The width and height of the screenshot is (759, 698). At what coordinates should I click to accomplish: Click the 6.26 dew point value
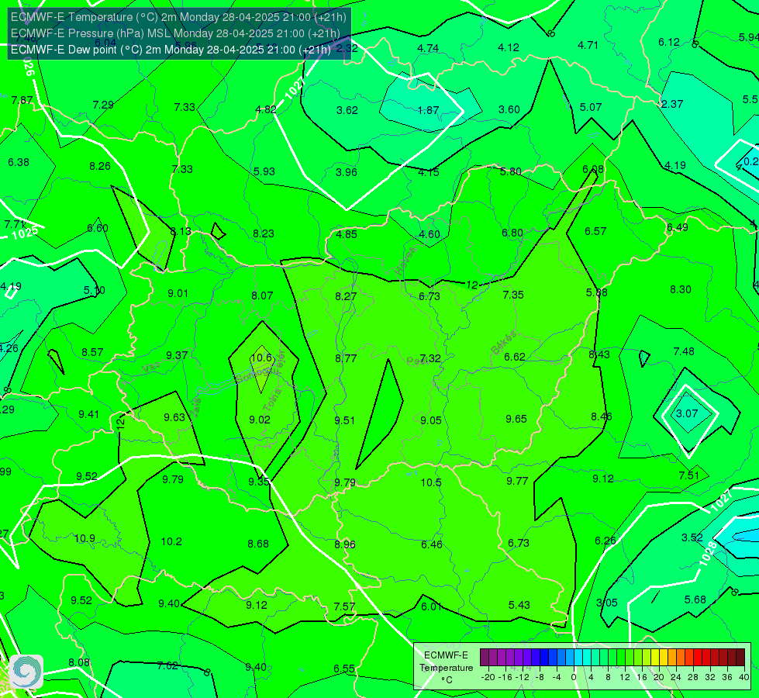click(x=605, y=541)
